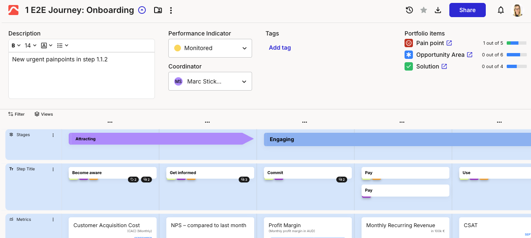
Task: Click the Step Title row text icon
Action: pyautogui.click(x=11, y=169)
